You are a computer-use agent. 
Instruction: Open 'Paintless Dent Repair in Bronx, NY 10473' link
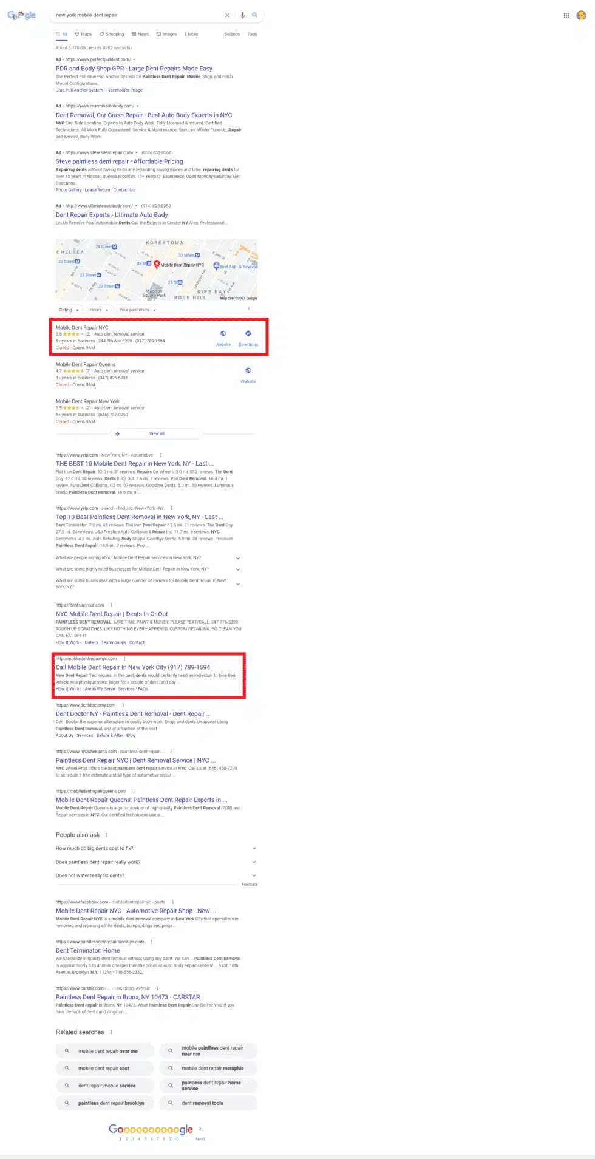click(128, 997)
